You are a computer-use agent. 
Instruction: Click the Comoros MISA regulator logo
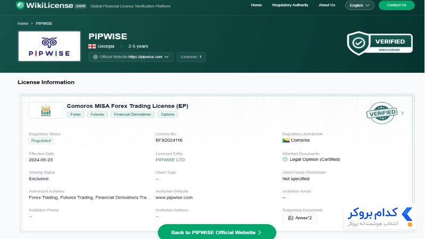click(46, 110)
